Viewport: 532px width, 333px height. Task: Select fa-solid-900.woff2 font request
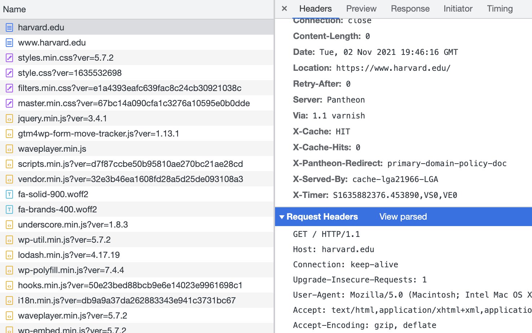click(x=137, y=194)
